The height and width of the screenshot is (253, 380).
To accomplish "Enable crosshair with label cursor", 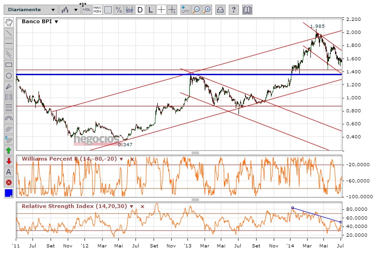I will click(172, 10).
